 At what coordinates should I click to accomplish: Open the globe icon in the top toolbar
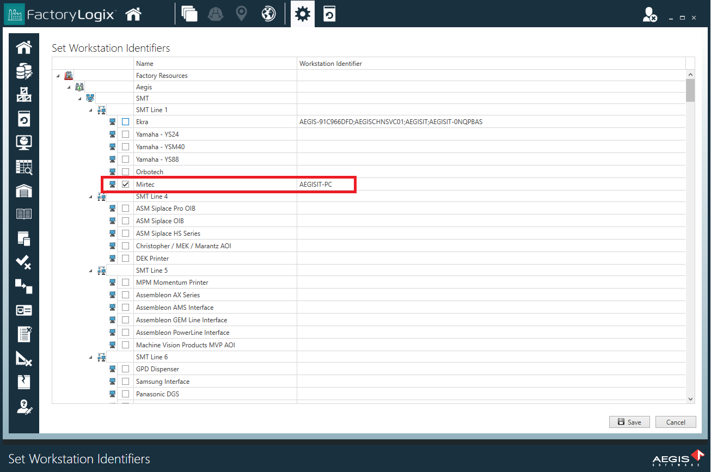[x=268, y=14]
